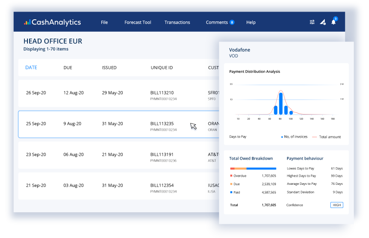Click the 61 Days lowest value
Screen dimensions: 369x238
click(x=337, y=169)
